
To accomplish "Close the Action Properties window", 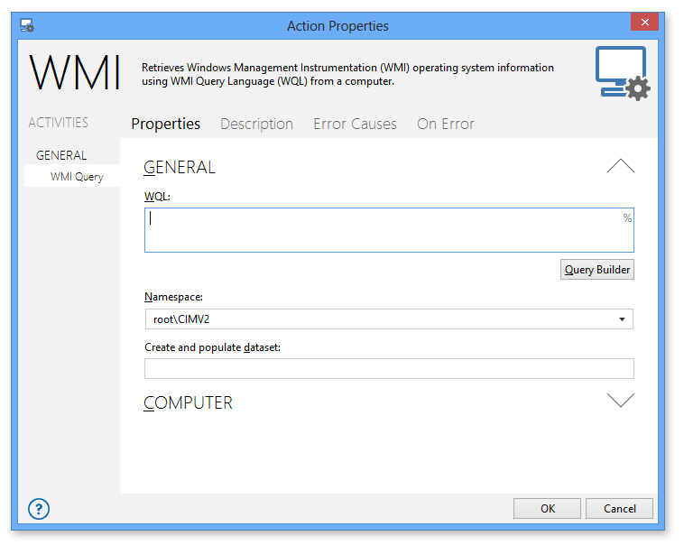I will [x=643, y=23].
